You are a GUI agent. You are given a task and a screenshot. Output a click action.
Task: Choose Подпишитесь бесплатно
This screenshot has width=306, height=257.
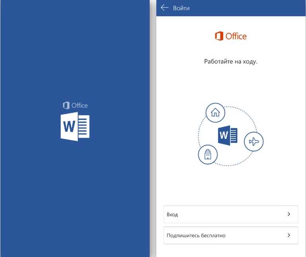coord(231,235)
